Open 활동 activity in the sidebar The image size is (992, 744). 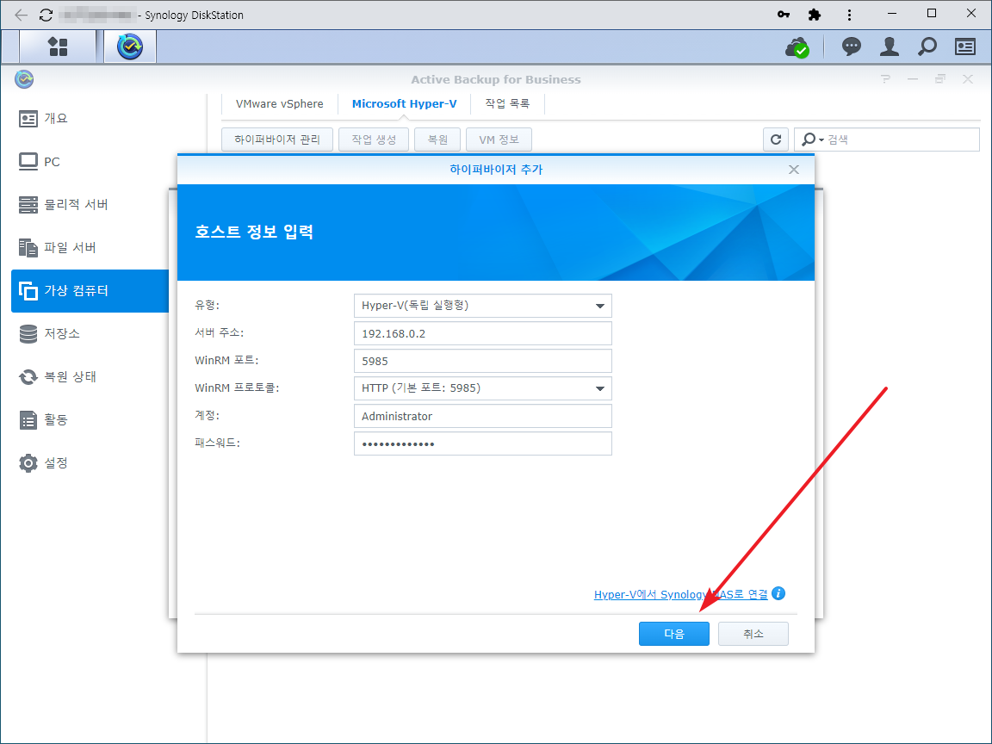coord(44,419)
